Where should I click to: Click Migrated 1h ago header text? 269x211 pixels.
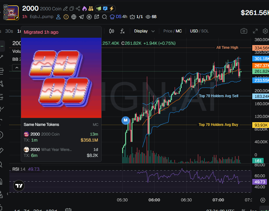41,32
